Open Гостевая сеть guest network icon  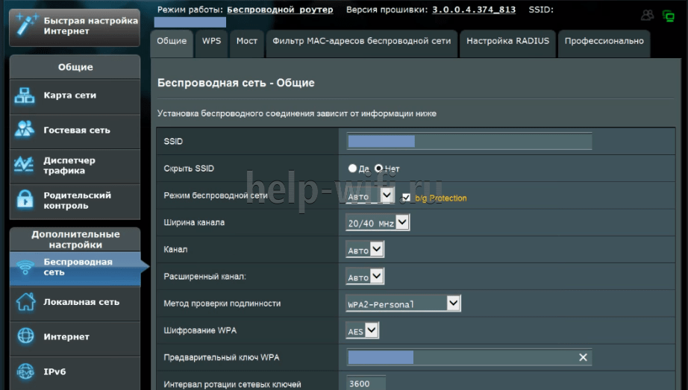(x=25, y=130)
